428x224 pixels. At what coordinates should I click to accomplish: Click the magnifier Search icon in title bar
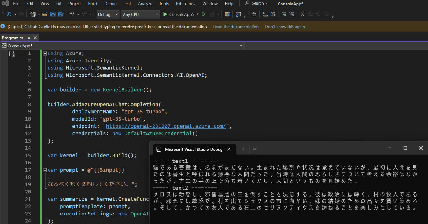point(247,3)
